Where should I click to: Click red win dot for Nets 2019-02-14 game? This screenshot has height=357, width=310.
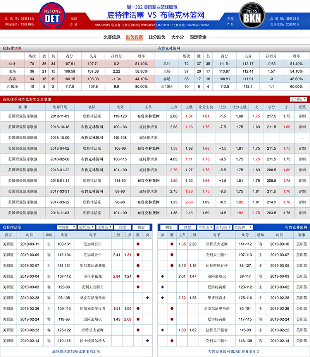(172, 341)
